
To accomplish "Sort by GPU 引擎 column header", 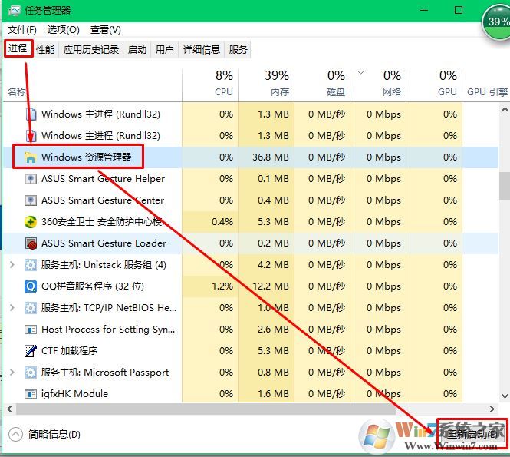I will pyautogui.click(x=486, y=84).
